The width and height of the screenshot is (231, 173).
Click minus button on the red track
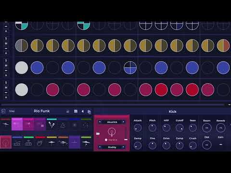click(x=6, y=92)
